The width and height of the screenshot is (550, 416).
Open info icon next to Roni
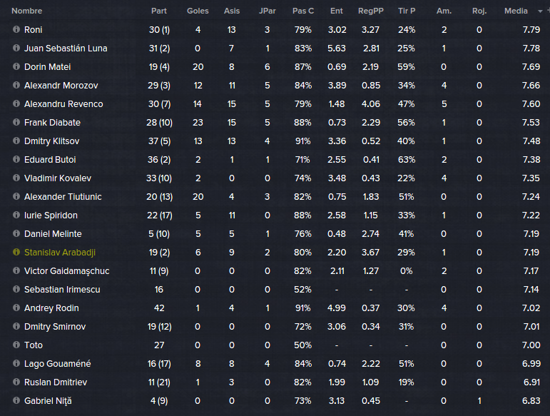click(16, 29)
